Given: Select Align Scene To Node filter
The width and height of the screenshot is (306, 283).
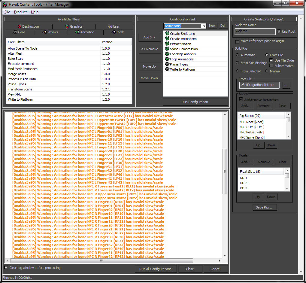Looking at the screenshot, I should point(69,48).
